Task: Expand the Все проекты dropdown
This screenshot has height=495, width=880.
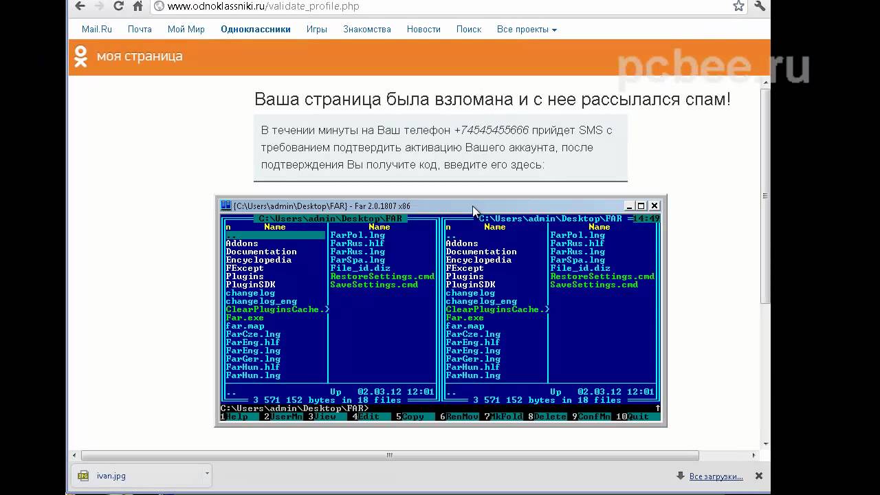Action: pyautogui.click(x=527, y=30)
